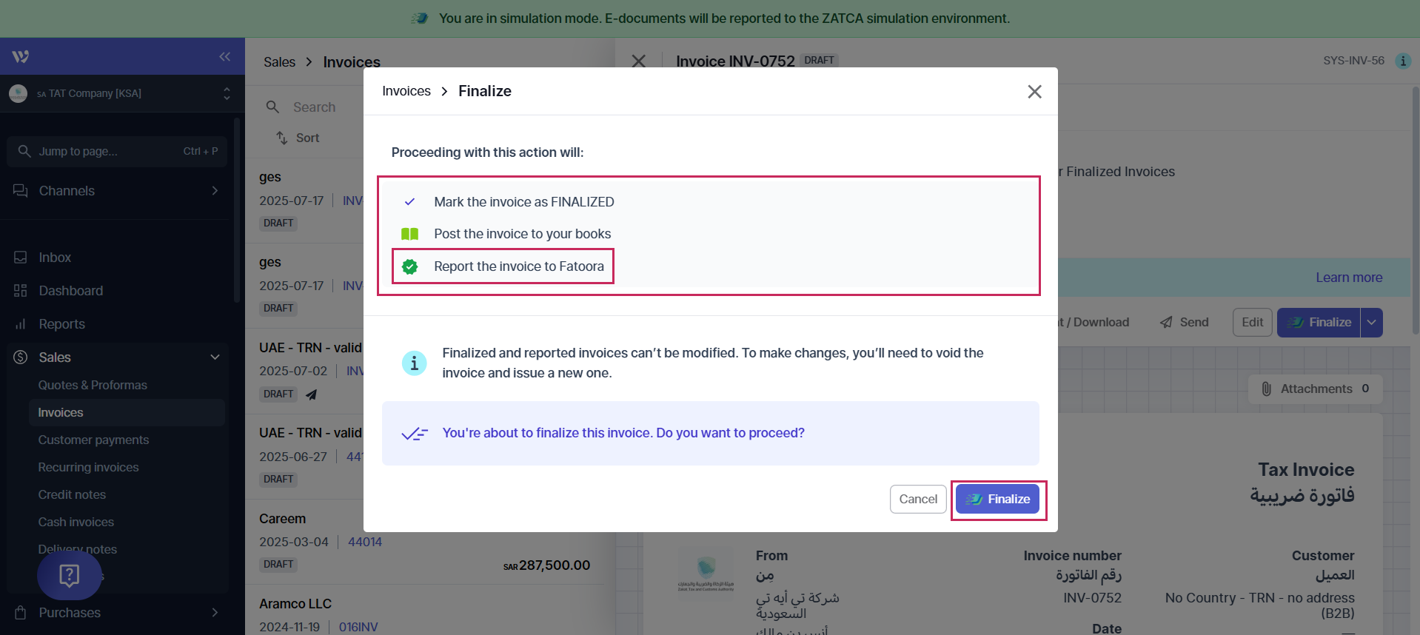Collapse the sidebar with double-chevron icon
The image size is (1420, 635).
click(224, 57)
